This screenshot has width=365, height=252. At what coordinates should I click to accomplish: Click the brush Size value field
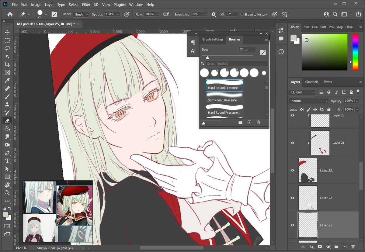[247, 49]
